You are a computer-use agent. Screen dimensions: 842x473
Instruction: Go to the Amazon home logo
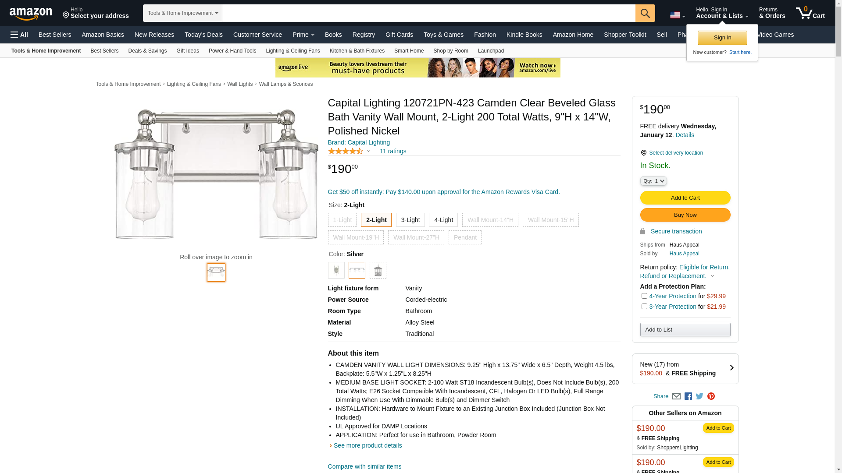[x=31, y=14]
